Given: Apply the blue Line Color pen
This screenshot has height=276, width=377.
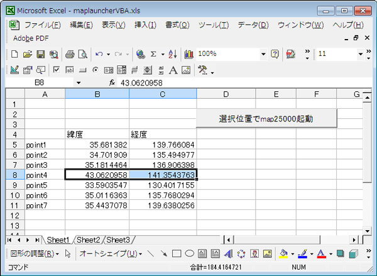Looking at the screenshot, I should 302,253.
